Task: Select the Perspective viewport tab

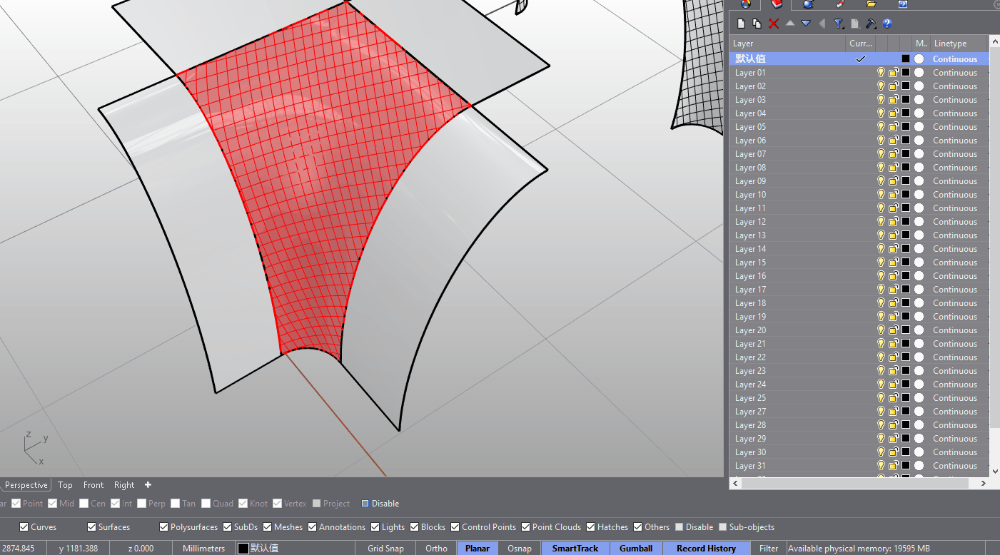Action: (26, 485)
